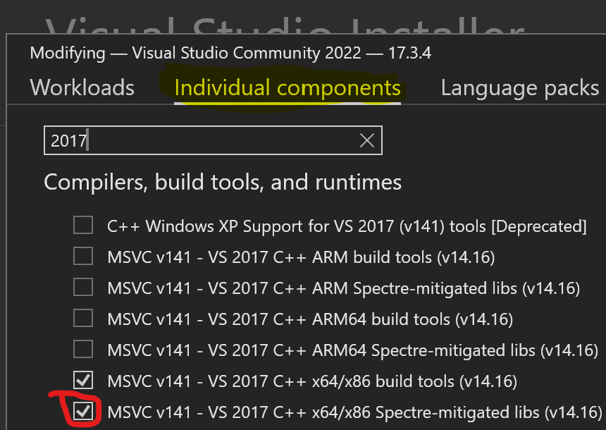Click the Compilers, build tools, and runtimes heading
Image resolution: width=606 pixels, height=430 pixels.
click(223, 182)
